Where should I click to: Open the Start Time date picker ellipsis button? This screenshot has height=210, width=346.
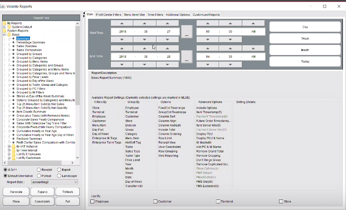click(x=186, y=32)
